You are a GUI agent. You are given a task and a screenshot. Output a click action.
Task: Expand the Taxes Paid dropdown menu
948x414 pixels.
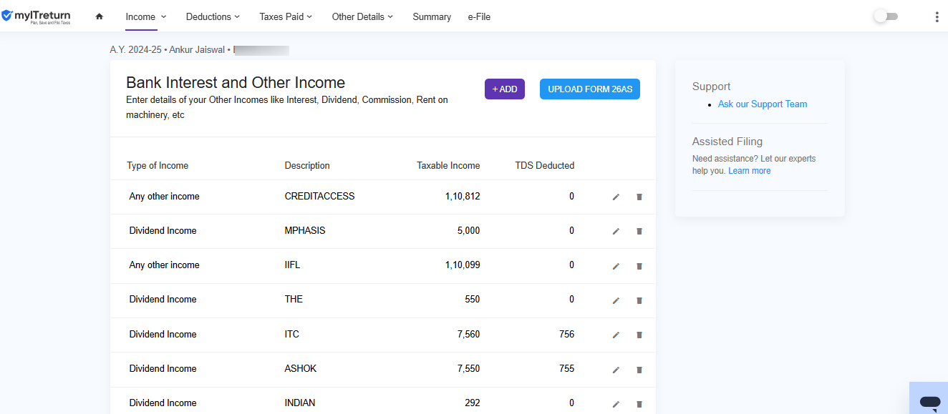pos(286,16)
